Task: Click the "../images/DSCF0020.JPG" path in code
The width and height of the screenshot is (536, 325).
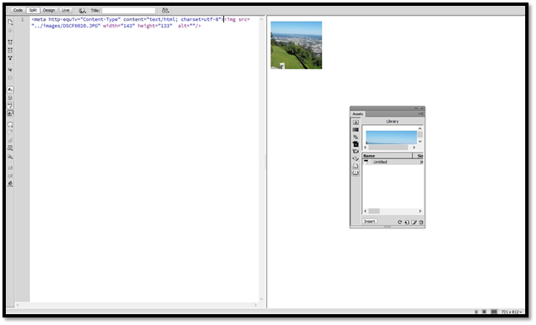Action: coord(66,26)
